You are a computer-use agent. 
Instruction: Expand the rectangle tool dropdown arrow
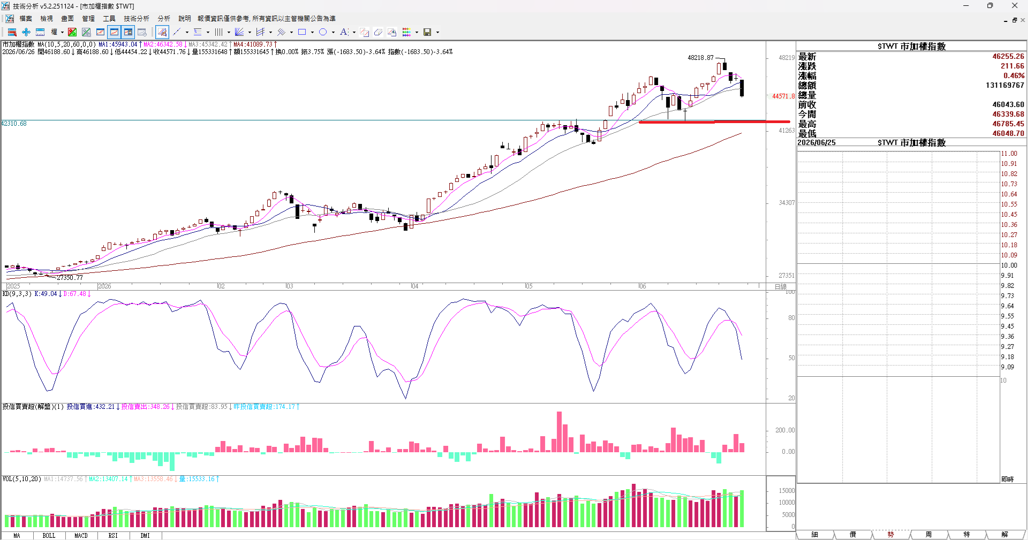click(312, 32)
